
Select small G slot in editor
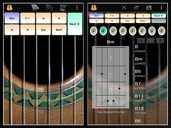pos(96,21)
